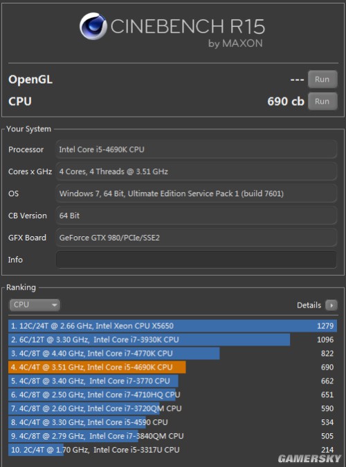Screen dimensions: 346x467
Task: Select the i7-3930K ranking entry
Action: coord(173,339)
